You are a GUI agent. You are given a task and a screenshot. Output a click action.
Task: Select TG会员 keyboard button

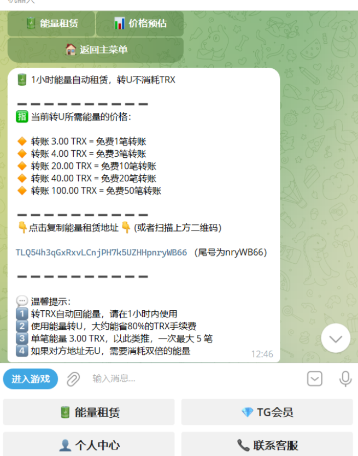[267, 412]
